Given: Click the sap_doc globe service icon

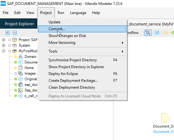Looking at the screenshot, I should coord(21,85).
